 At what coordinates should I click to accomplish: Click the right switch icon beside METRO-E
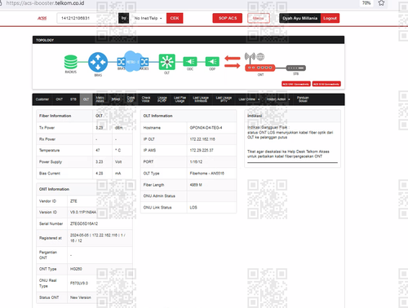[x=144, y=62]
